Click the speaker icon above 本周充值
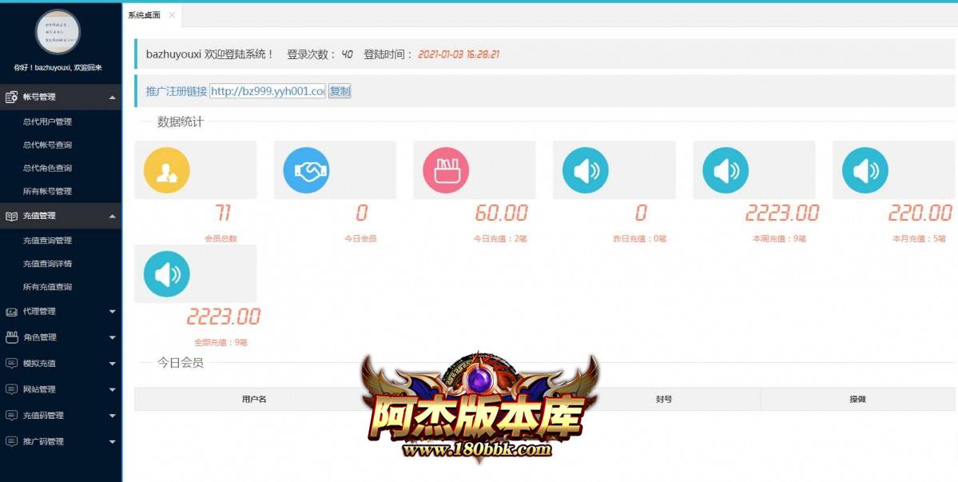 tap(725, 170)
